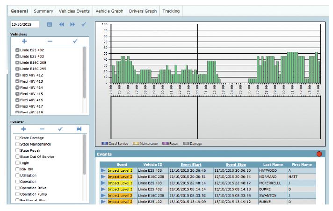Apply vehicles selection with checkmark icon

pos(75,41)
